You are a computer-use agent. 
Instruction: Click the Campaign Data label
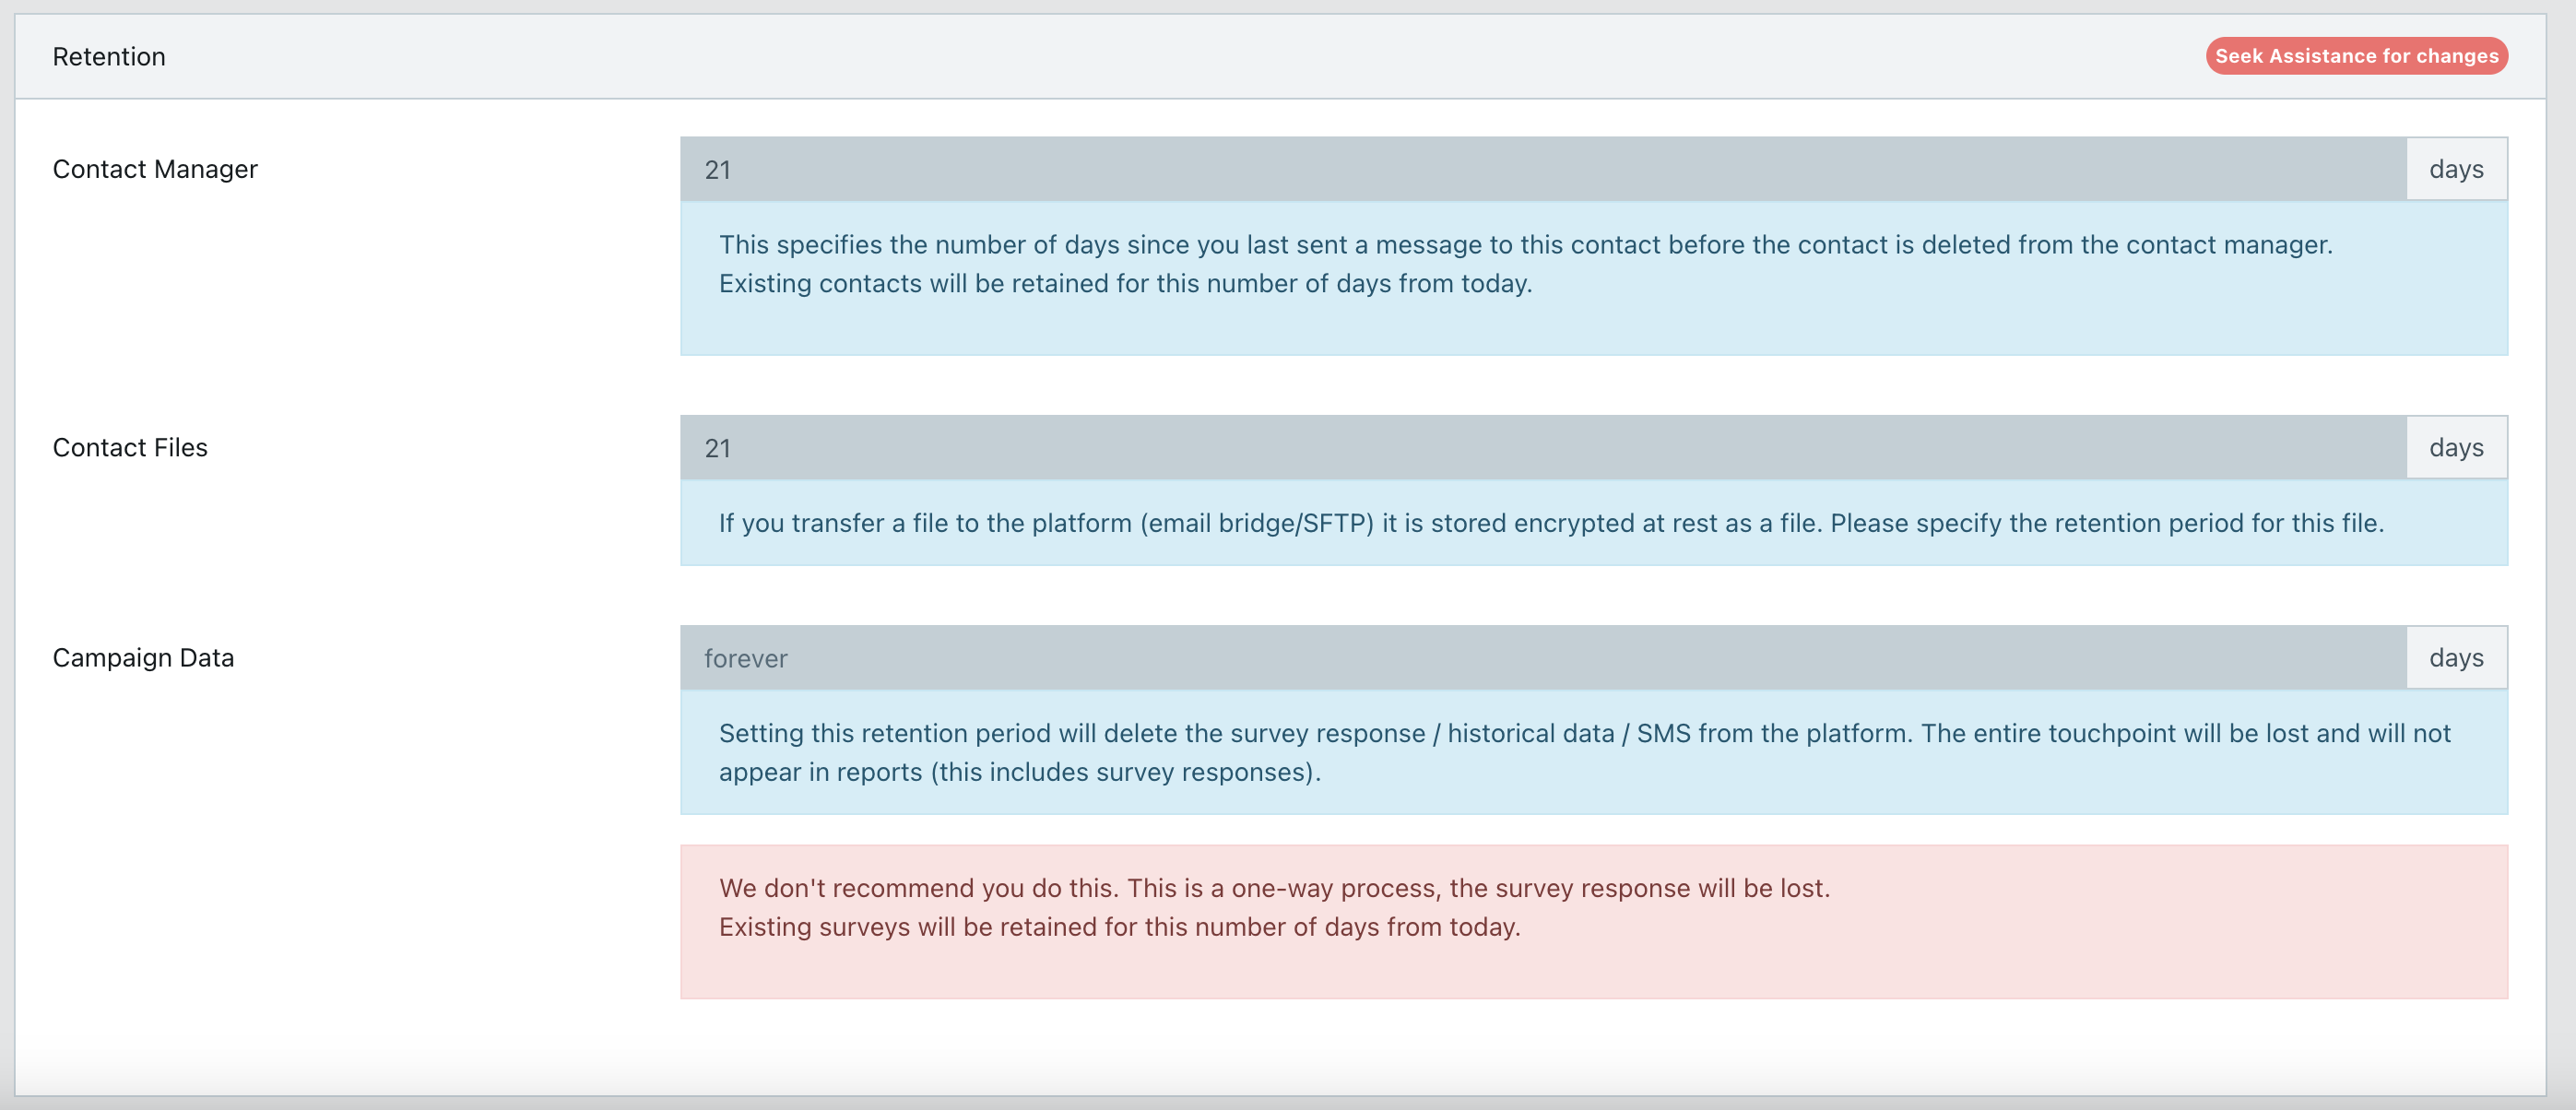143,658
